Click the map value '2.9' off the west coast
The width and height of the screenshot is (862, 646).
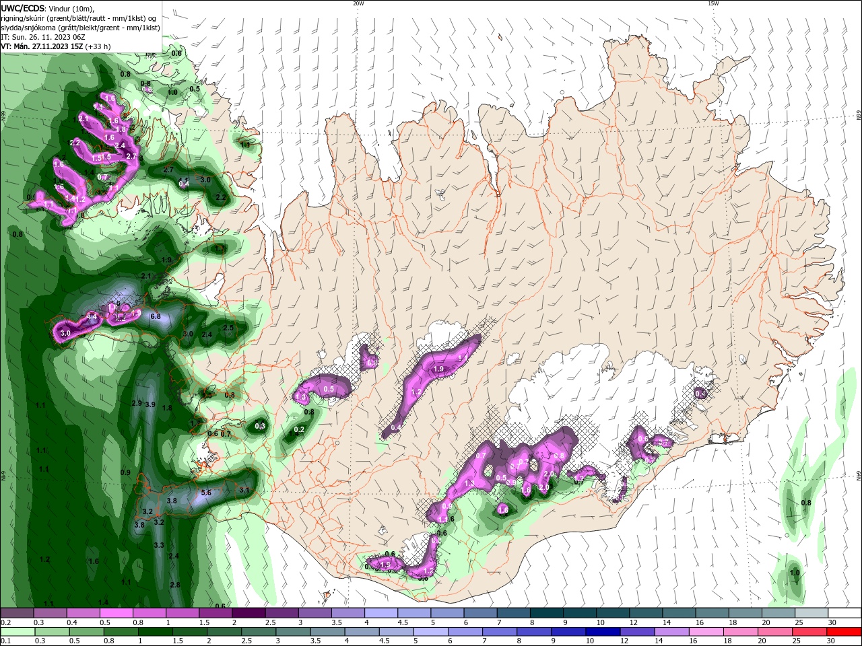(x=137, y=403)
